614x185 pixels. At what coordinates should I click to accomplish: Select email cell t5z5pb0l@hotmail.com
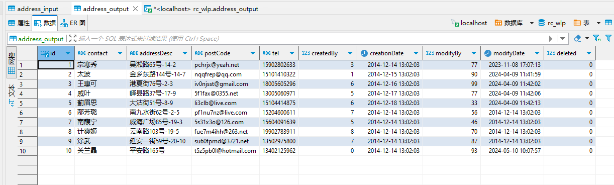pyautogui.click(x=226, y=151)
